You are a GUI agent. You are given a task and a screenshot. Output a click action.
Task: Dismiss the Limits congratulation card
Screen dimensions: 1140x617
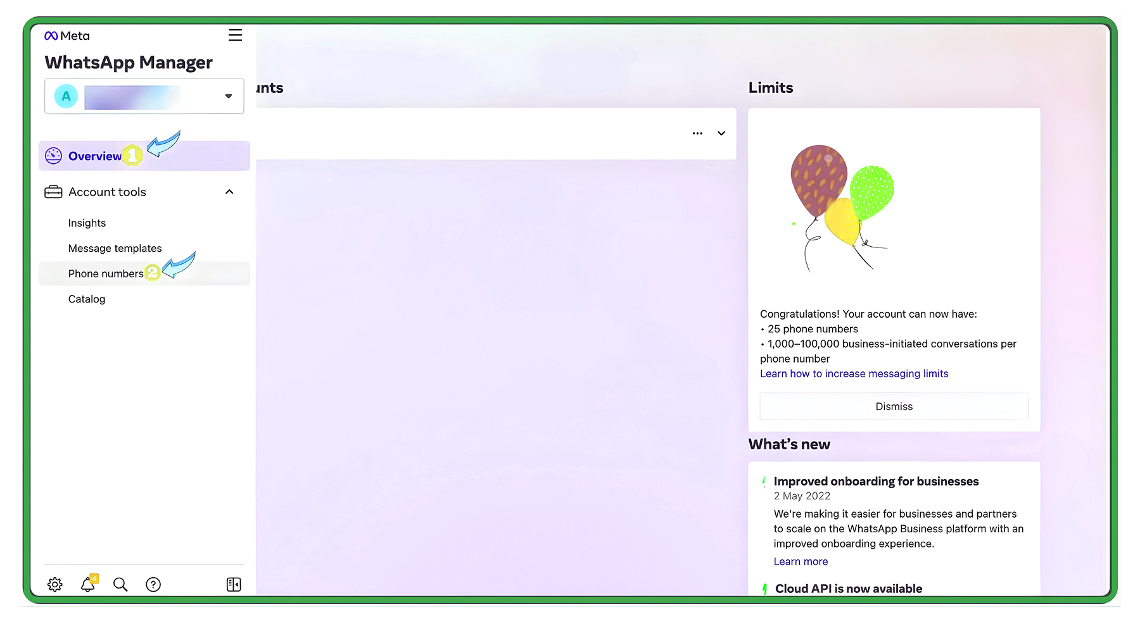[x=894, y=407]
